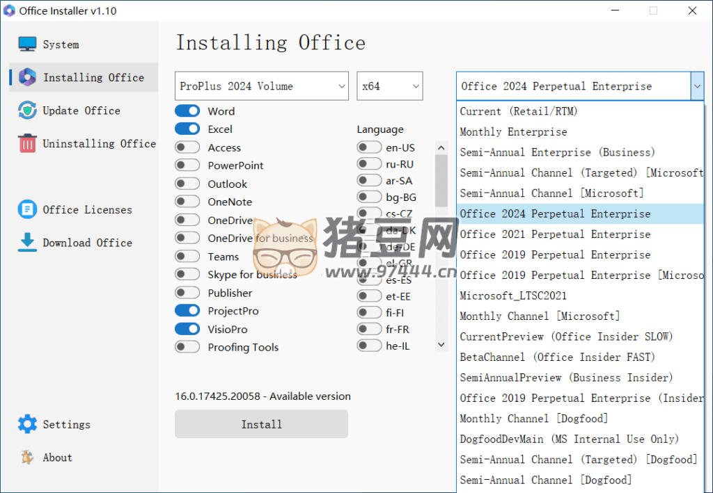Enable the ru-RU language toggle
The height and width of the screenshot is (493, 713).
coord(369,164)
